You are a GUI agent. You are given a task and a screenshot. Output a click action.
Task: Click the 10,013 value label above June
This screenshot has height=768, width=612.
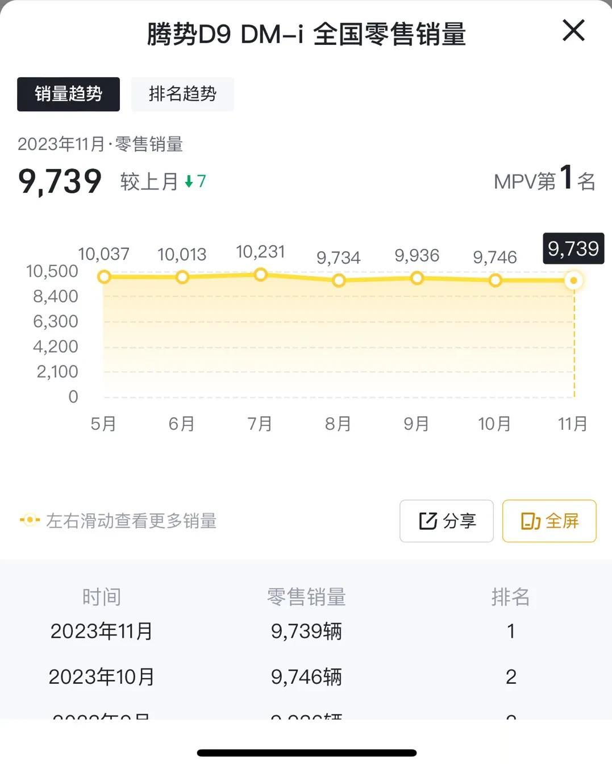(182, 255)
